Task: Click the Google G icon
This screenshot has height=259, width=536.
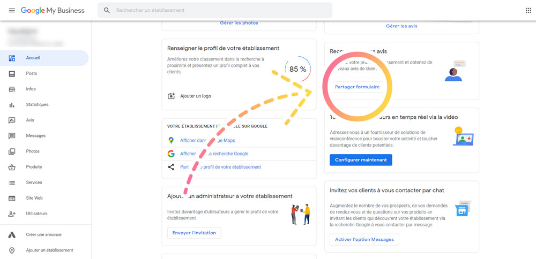Action: point(172,154)
